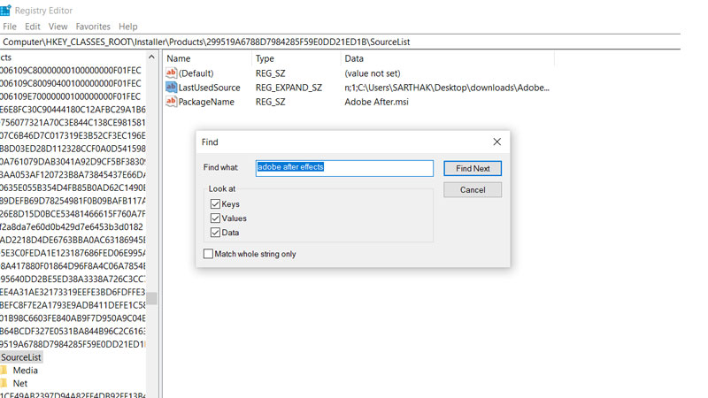Screen dimensions: 708x398
Task: Click the tree pane scrollbar thumb
Action: click(151, 298)
